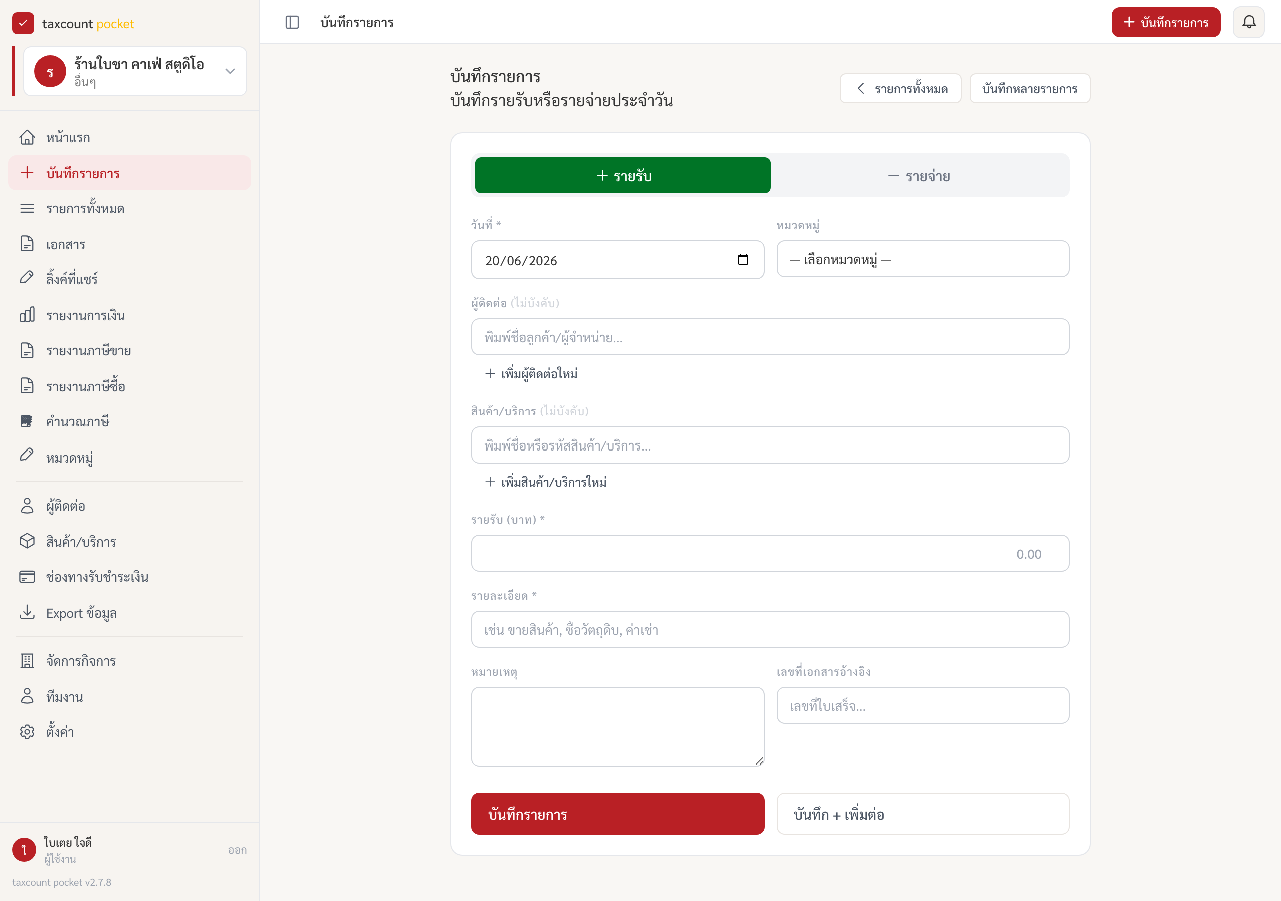1281x901 pixels.
Task: Select บันทึกรายการ in sidebar menu
Action: [x=130, y=173]
